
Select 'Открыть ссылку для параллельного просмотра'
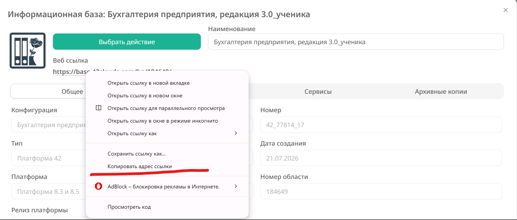(x=167, y=108)
